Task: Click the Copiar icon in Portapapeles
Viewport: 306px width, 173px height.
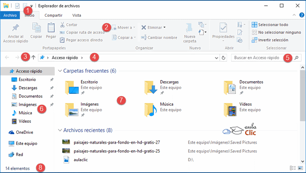Action: [36, 27]
